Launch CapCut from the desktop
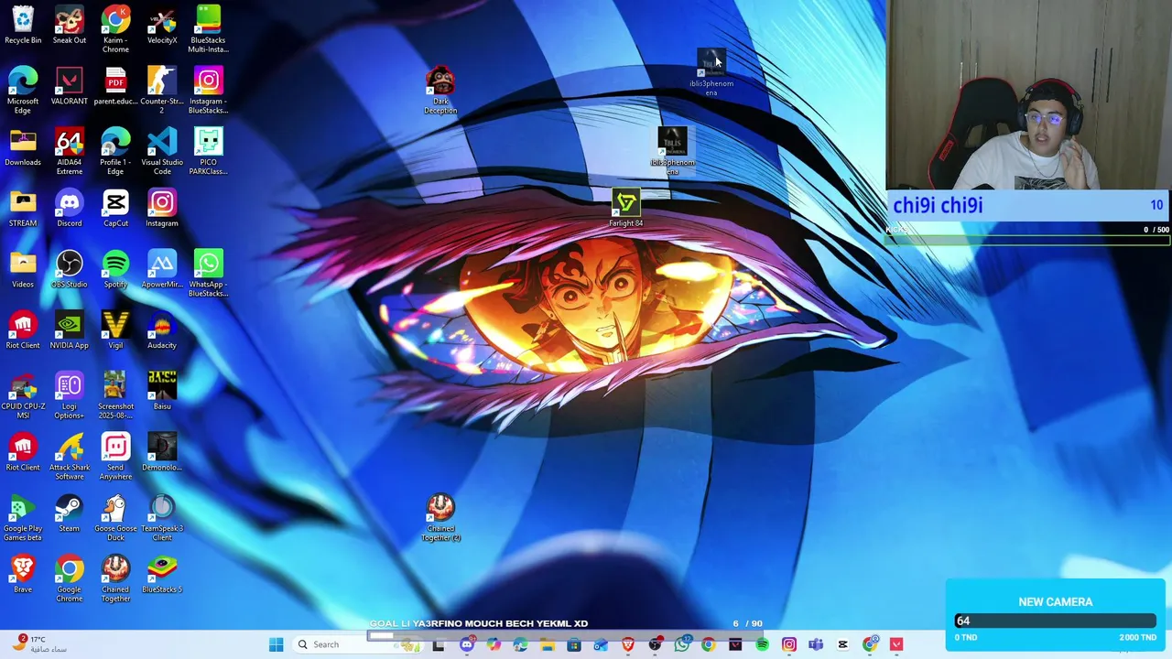The height and width of the screenshot is (659, 1172). [115, 209]
